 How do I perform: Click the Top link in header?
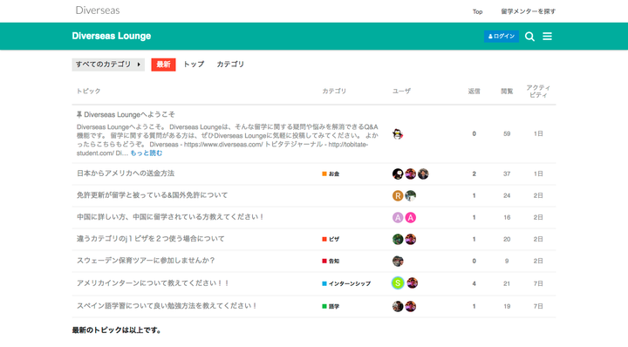(477, 11)
